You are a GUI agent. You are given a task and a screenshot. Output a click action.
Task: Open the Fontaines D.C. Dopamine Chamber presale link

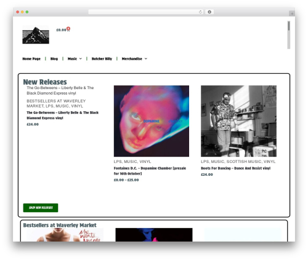[x=150, y=171]
